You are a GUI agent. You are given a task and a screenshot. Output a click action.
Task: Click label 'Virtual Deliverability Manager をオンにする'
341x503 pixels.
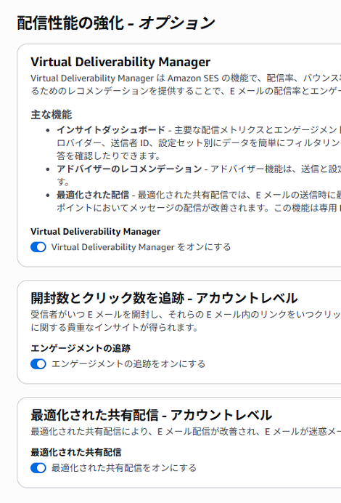[x=141, y=247]
